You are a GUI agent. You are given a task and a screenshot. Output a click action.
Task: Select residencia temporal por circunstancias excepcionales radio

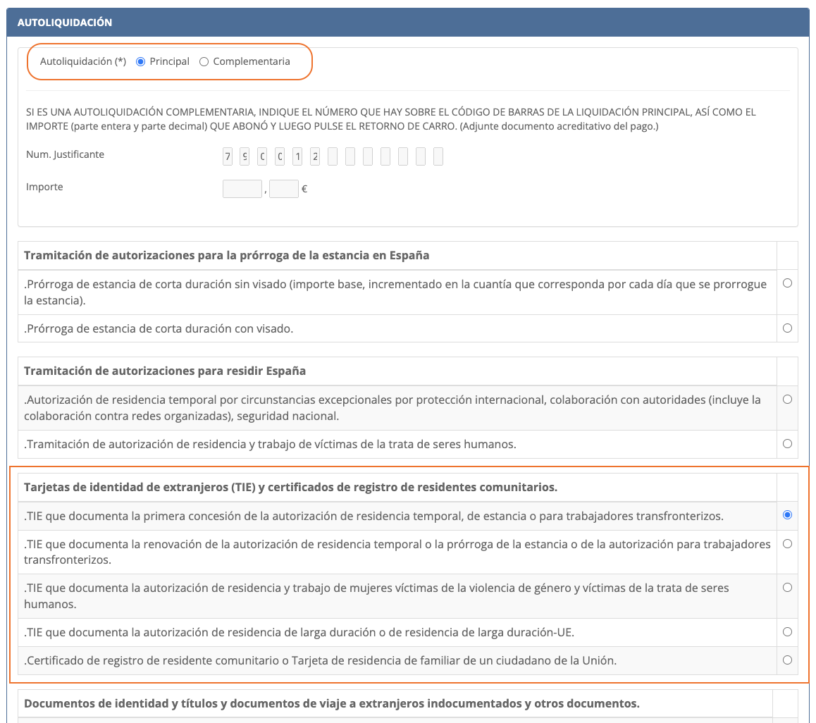(787, 400)
